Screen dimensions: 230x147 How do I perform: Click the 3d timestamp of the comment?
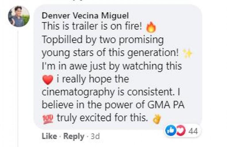[x=95, y=136]
